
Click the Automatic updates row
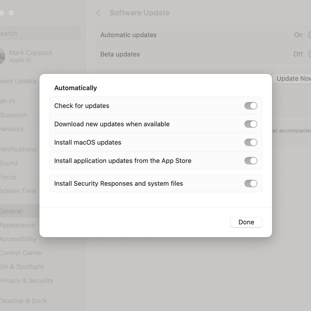[203, 35]
